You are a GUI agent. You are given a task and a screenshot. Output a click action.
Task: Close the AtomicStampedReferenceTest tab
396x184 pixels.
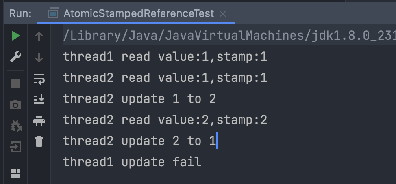pos(223,14)
